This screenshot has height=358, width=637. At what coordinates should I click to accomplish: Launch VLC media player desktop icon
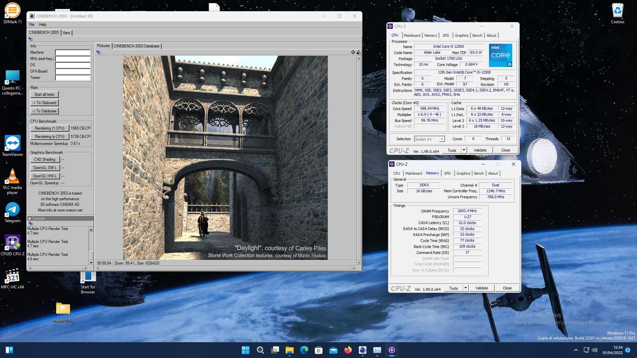click(12, 182)
